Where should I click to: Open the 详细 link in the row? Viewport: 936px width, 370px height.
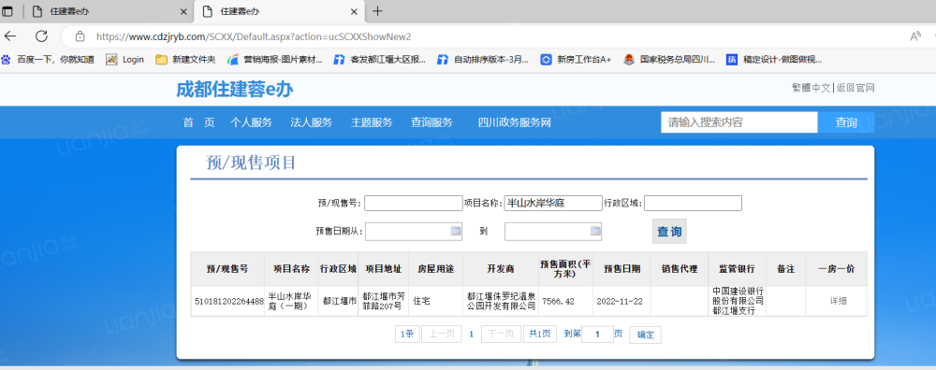click(x=838, y=302)
